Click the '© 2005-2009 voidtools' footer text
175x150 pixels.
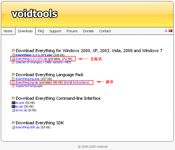point(93,146)
